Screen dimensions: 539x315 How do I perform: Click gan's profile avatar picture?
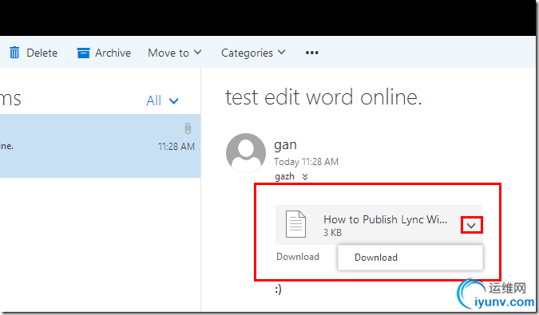click(246, 153)
